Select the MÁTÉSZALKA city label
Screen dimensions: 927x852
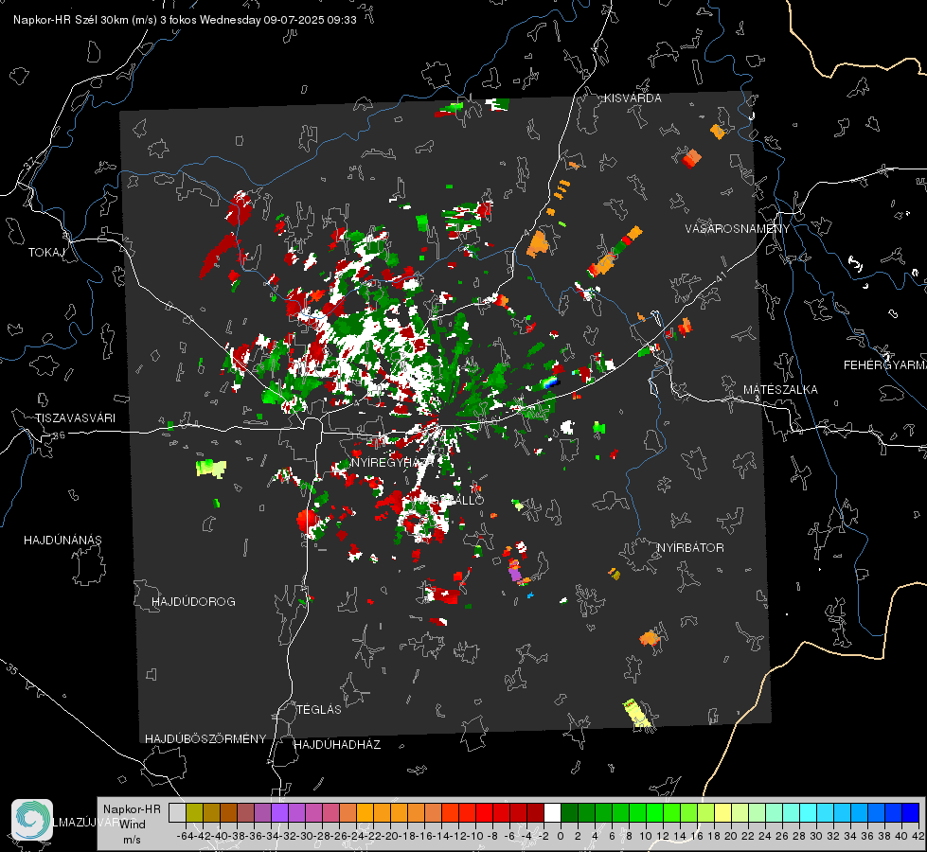(780, 390)
